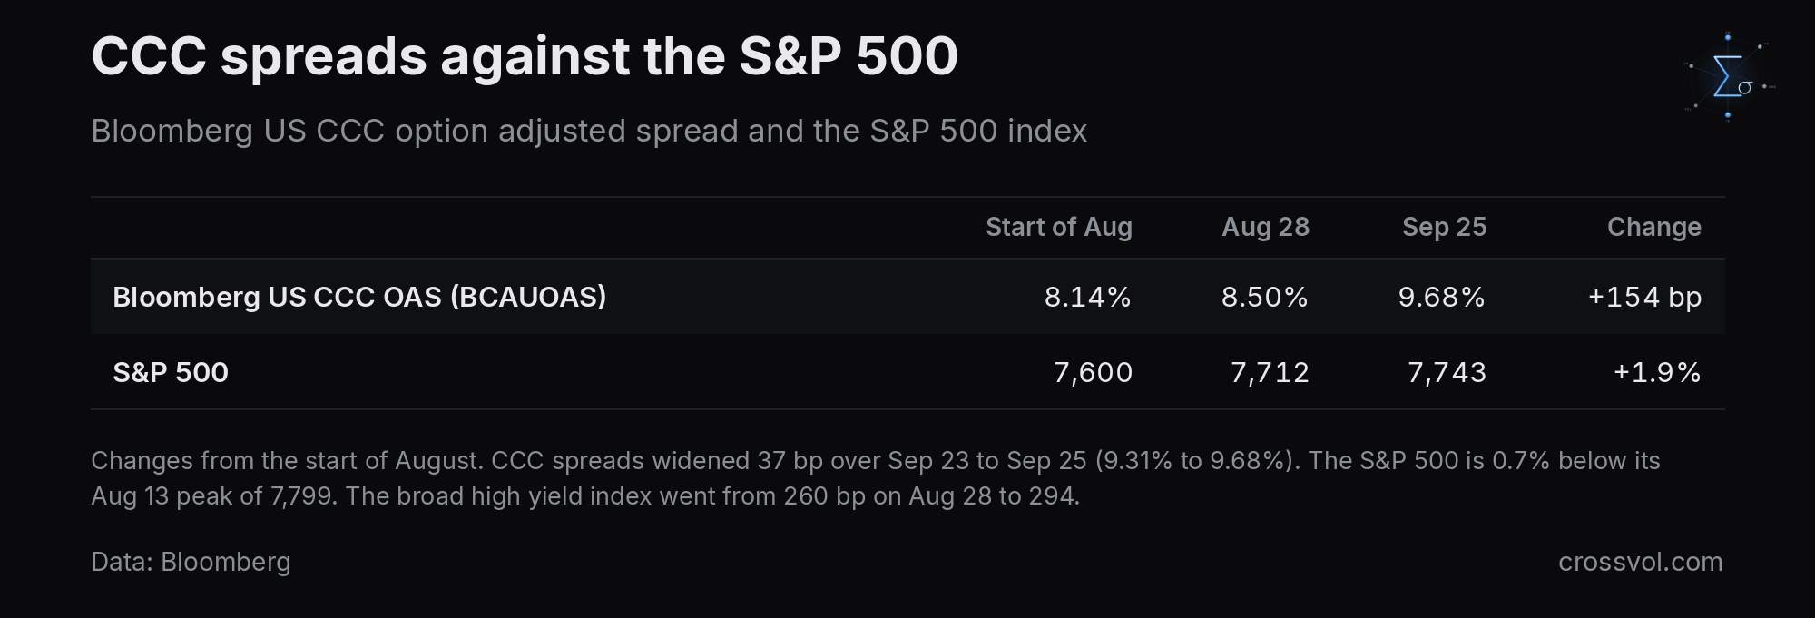Click the Bloomberg US CCC OAS row label
Image resolution: width=1815 pixels, height=618 pixels.
pyautogui.click(x=359, y=297)
